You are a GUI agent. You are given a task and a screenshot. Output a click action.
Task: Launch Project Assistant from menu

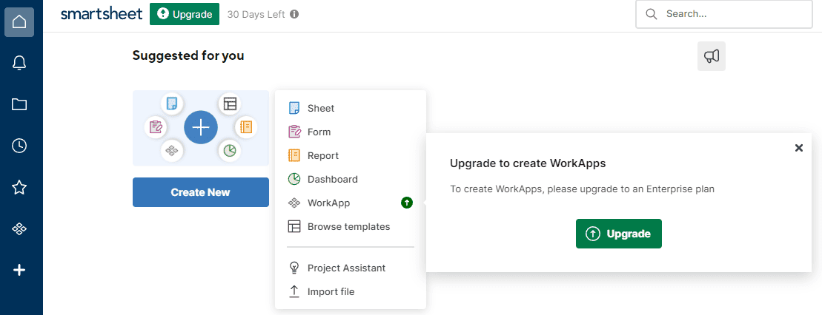(350, 268)
